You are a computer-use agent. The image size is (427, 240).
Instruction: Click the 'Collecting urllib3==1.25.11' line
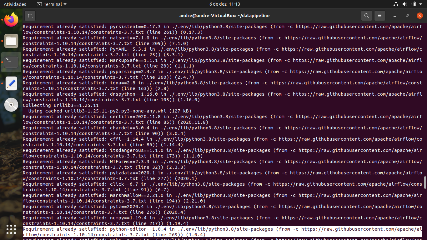pyautogui.click(x=61, y=105)
